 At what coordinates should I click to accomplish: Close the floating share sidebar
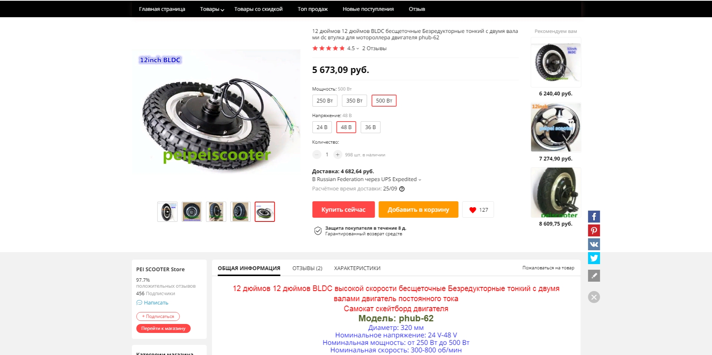[x=594, y=297]
